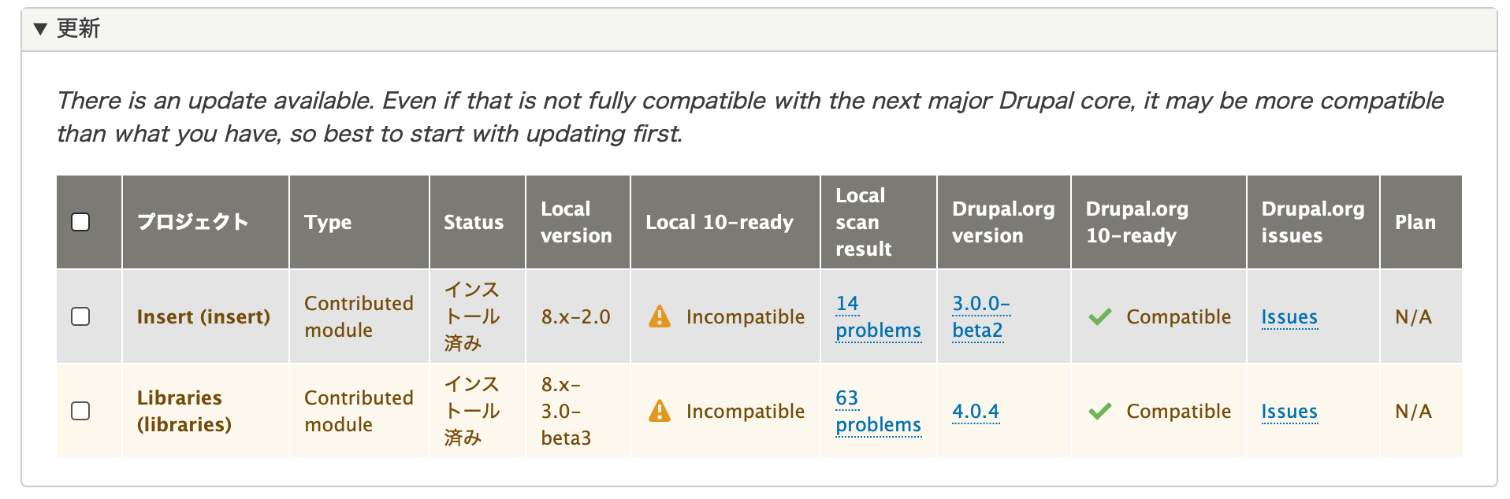Click the green checkmark in the Insert row
This screenshot has height=499, width=1510.
1099,317
